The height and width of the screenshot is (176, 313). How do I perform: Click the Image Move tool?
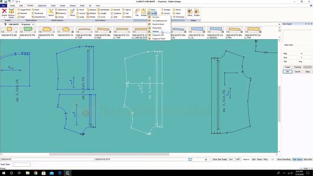tap(190, 13)
